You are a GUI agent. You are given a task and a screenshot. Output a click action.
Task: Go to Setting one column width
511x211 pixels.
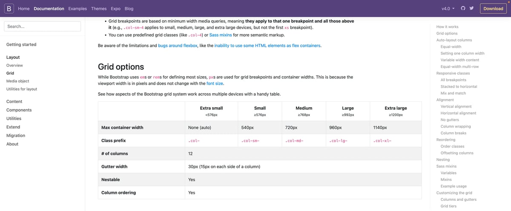click(x=462, y=53)
